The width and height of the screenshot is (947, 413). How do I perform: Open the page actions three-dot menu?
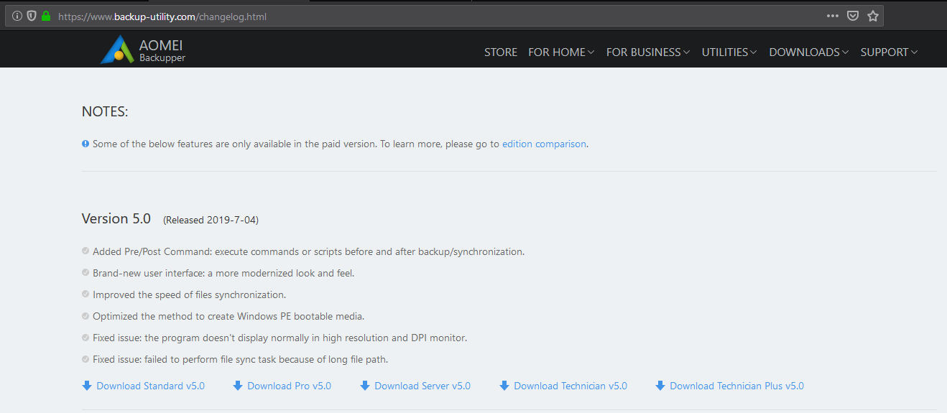(833, 16)
